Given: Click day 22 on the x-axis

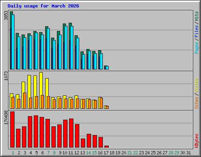Looking at the screenshot, I should (x=135, y=153).
